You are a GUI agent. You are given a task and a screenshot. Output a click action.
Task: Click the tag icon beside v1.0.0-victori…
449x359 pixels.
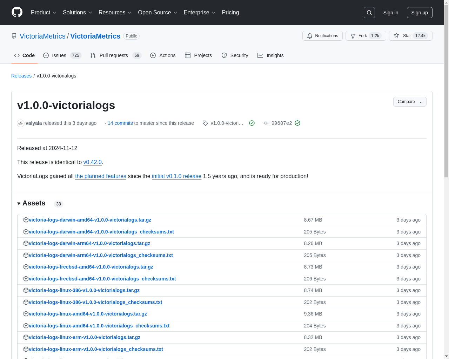pyautogui.click(x=205, y=123)
